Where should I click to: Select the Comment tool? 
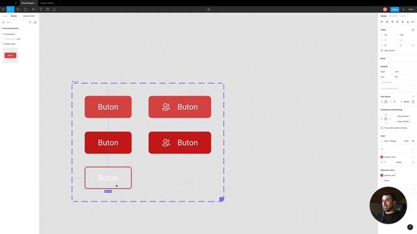pos(54,9)
